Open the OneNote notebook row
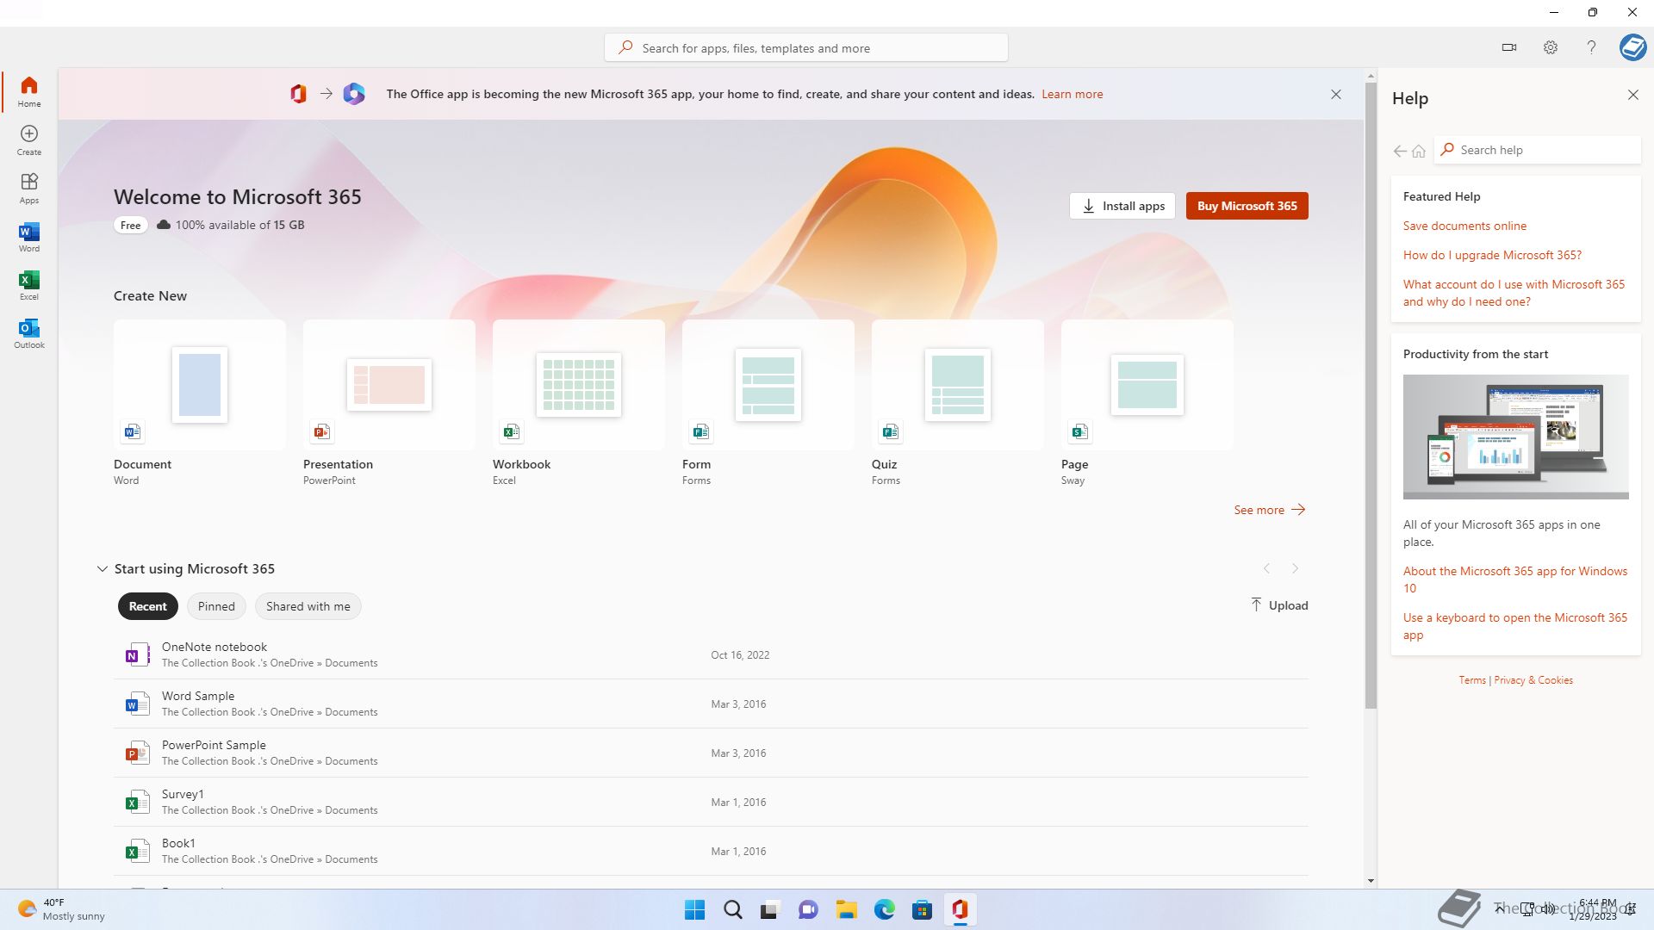 click(711, 655)
